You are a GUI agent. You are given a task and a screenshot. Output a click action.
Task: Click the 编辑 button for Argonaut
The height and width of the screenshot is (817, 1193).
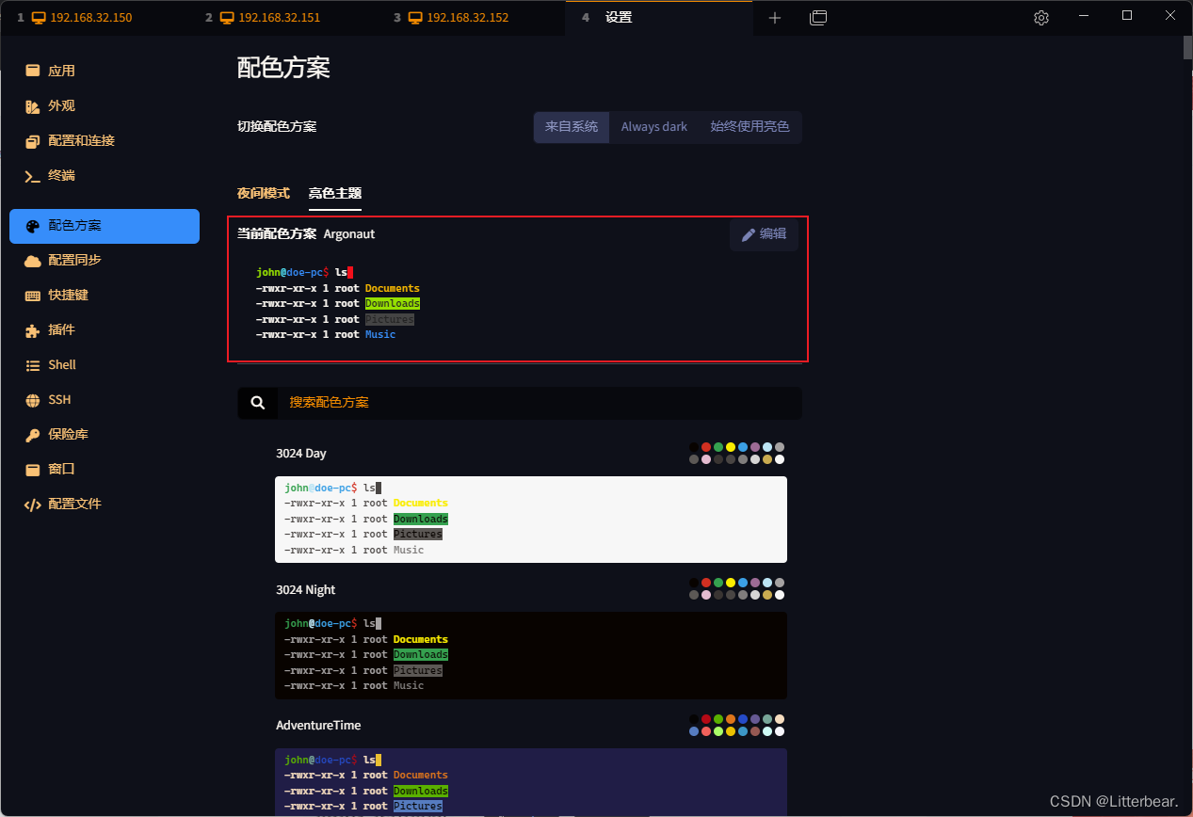coord(764,233)
